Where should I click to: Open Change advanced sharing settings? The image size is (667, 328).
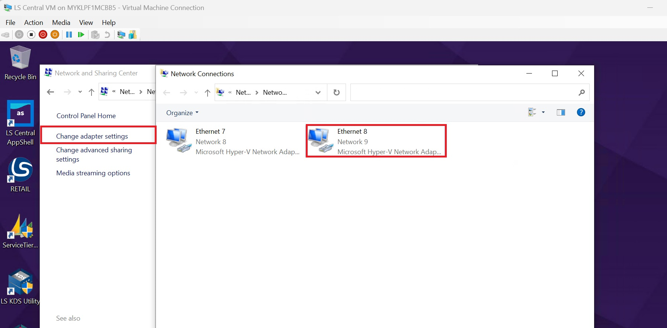click(94, 155)
